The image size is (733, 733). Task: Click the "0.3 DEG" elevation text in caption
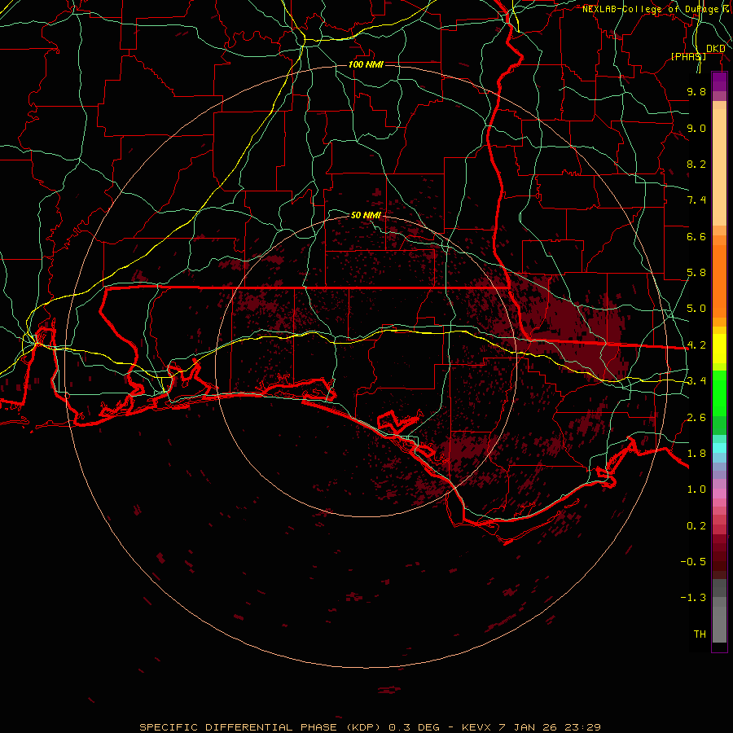415,727
